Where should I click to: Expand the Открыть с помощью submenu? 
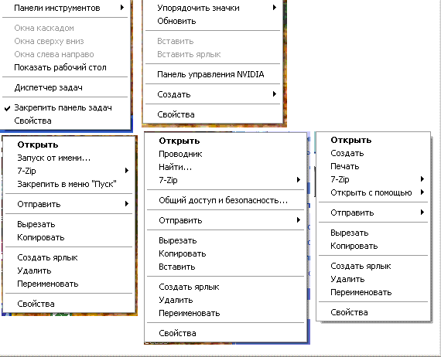373,192
